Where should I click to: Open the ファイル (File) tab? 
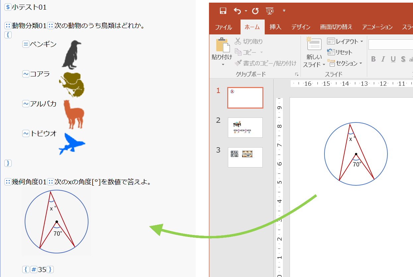pos(223,27)
